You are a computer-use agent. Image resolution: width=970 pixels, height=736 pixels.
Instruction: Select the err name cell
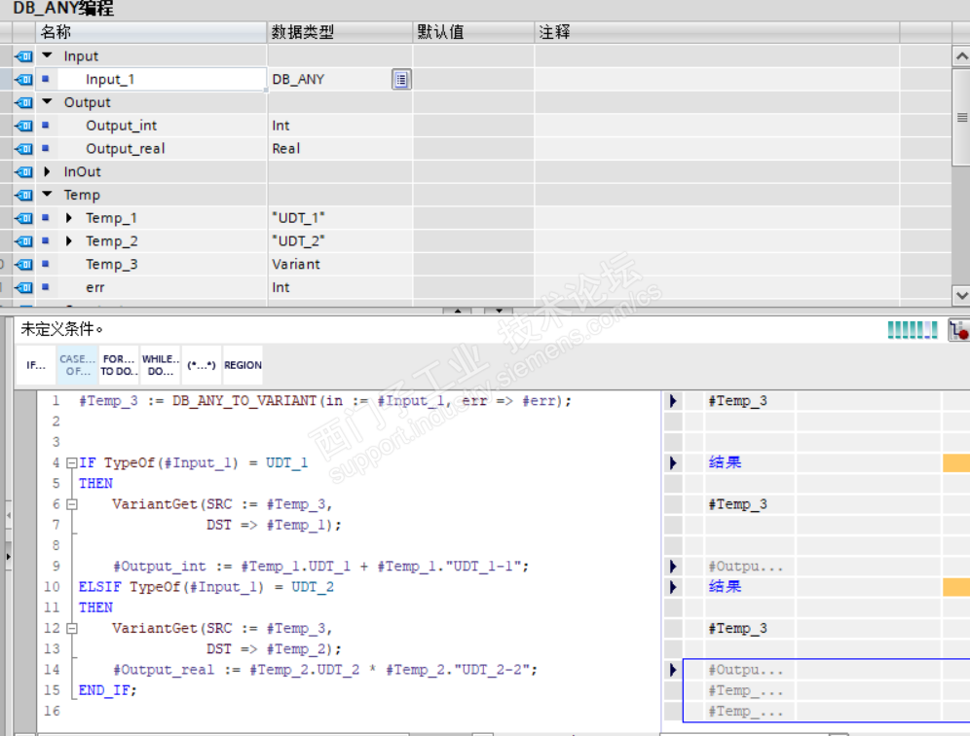coord(162,287)
